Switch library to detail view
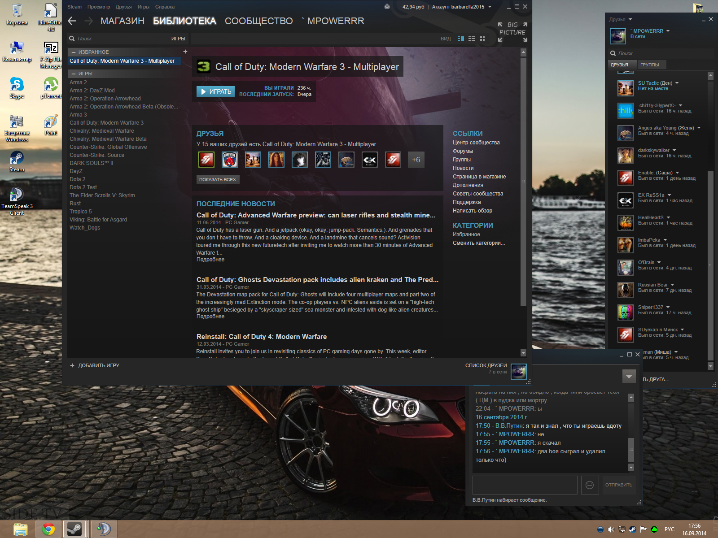 tap(461, 39)
